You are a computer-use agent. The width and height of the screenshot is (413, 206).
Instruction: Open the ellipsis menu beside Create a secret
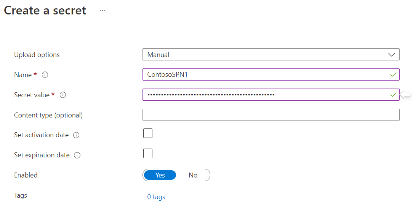click(102, 10)
